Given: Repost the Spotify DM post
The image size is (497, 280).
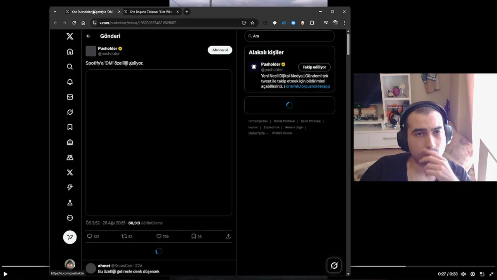Looking at the screenshot, I should (124, 236).
